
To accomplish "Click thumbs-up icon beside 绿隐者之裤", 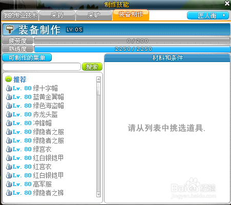I will [x=9, y=193].
